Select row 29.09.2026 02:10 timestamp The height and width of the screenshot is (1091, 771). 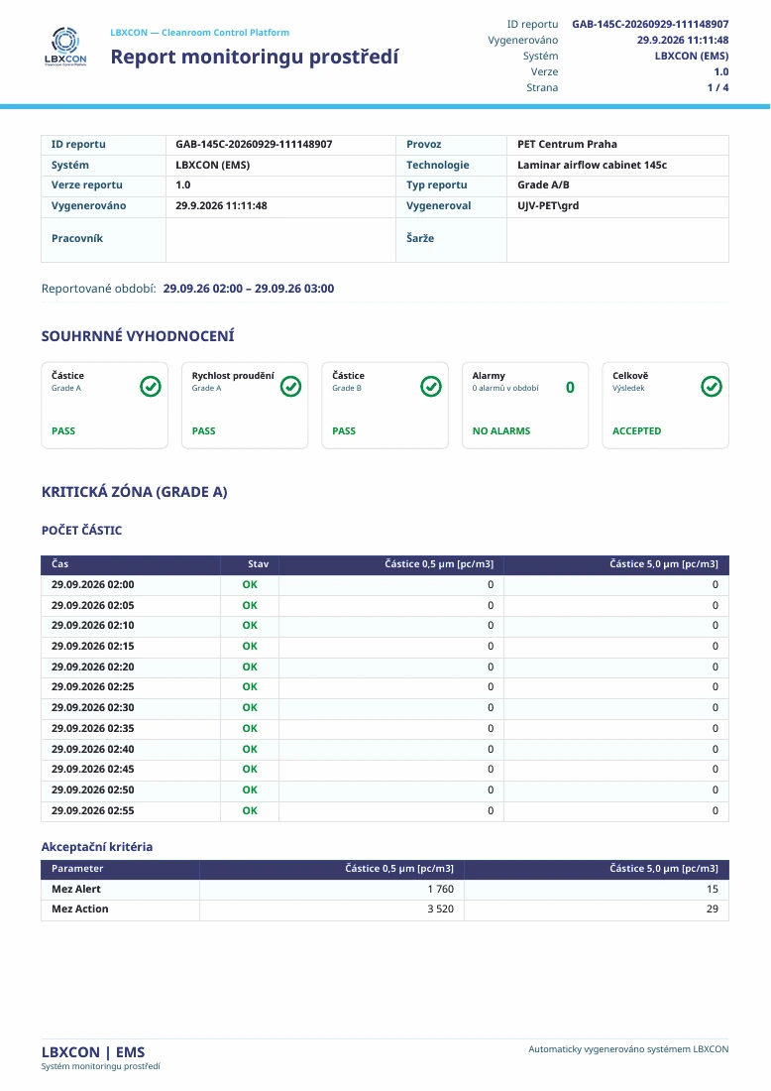[x=92, y=625]
